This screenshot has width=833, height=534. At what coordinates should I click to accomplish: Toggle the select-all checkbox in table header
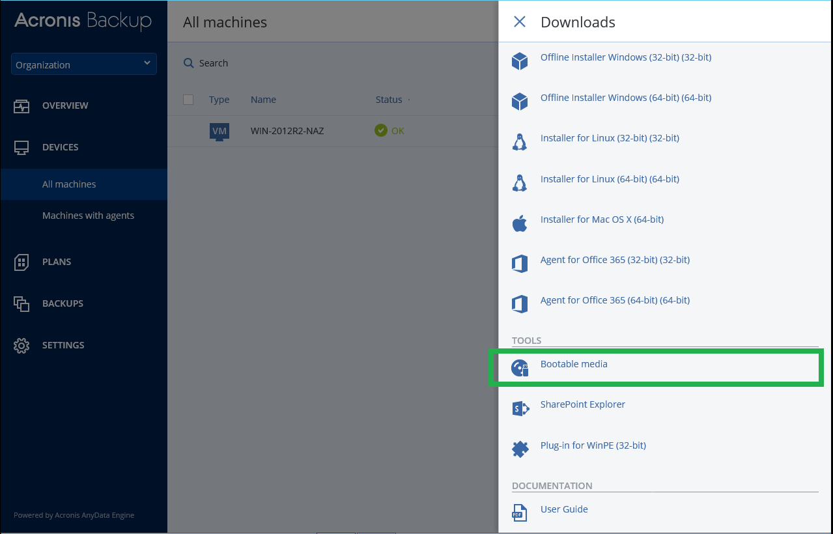[x=188, y=100]
